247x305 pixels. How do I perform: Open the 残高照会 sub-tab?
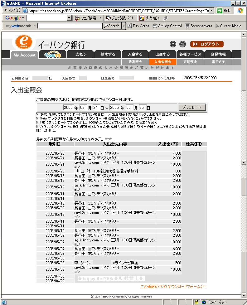135,62
